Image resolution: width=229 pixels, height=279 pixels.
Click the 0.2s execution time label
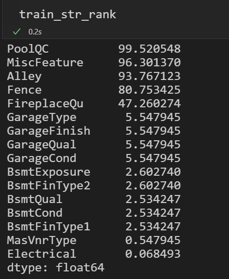(35, 32)
